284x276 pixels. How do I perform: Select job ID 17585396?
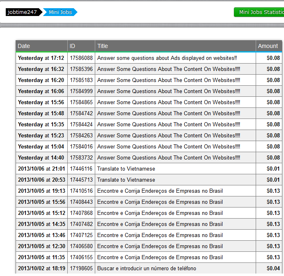pyautogui.click(x=81, y=69)
